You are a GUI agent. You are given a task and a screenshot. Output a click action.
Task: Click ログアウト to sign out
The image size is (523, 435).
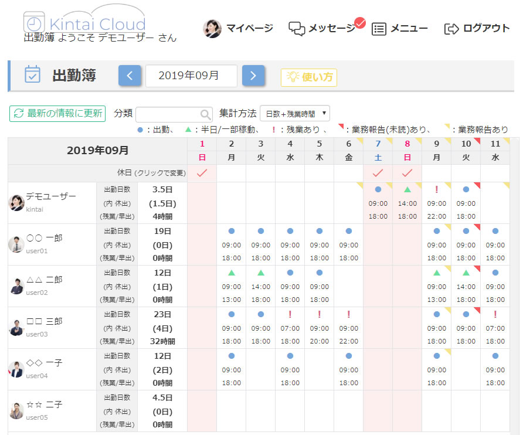click(477, 28)
